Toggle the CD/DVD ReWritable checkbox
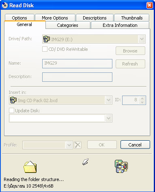Screen dimensions: 155x192 coord(45,49)
